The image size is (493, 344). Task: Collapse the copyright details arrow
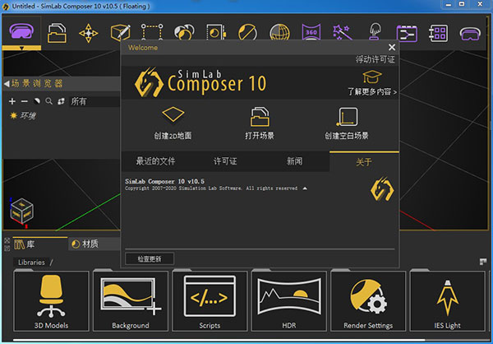tap(305, 188)
